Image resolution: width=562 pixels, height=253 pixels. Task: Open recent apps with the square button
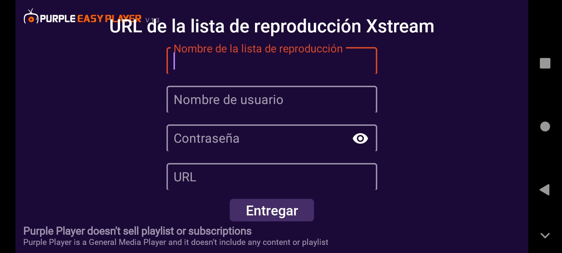tap(545, 63)
